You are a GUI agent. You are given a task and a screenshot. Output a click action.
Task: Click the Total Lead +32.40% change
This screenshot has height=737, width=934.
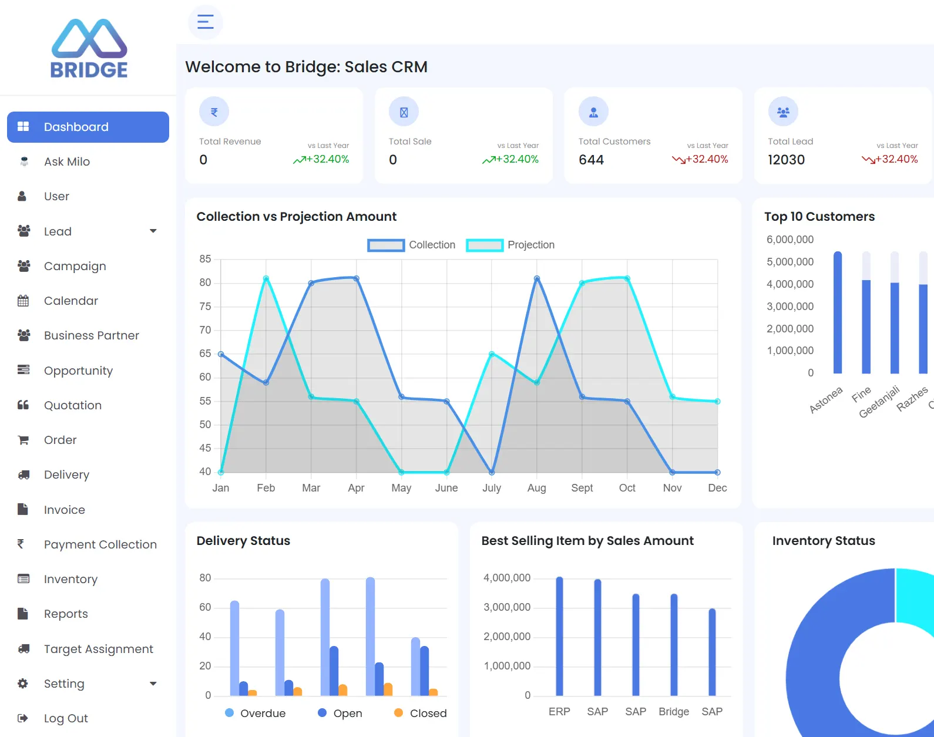pos(890,159)
